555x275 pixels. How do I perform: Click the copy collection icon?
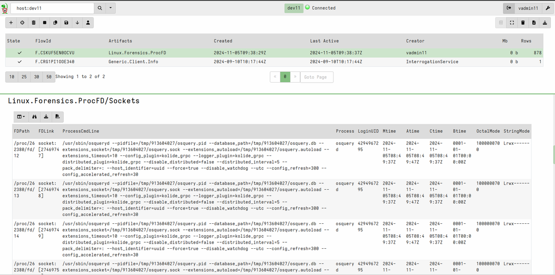click(55, 22)
